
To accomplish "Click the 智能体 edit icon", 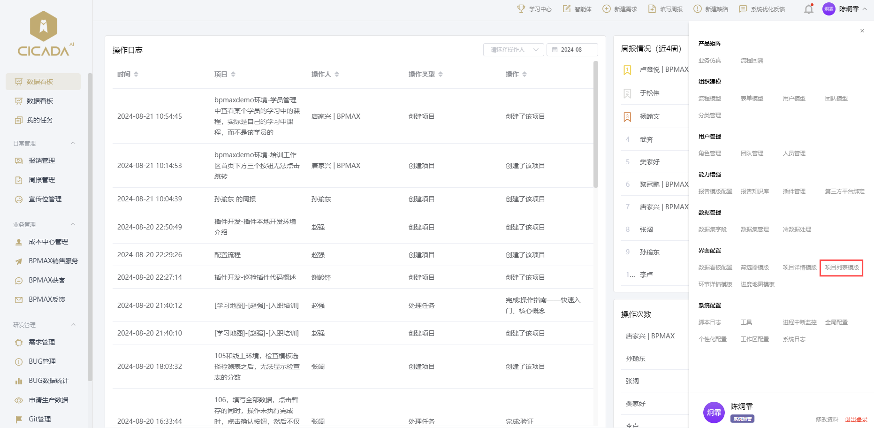I will click(567, 9).
